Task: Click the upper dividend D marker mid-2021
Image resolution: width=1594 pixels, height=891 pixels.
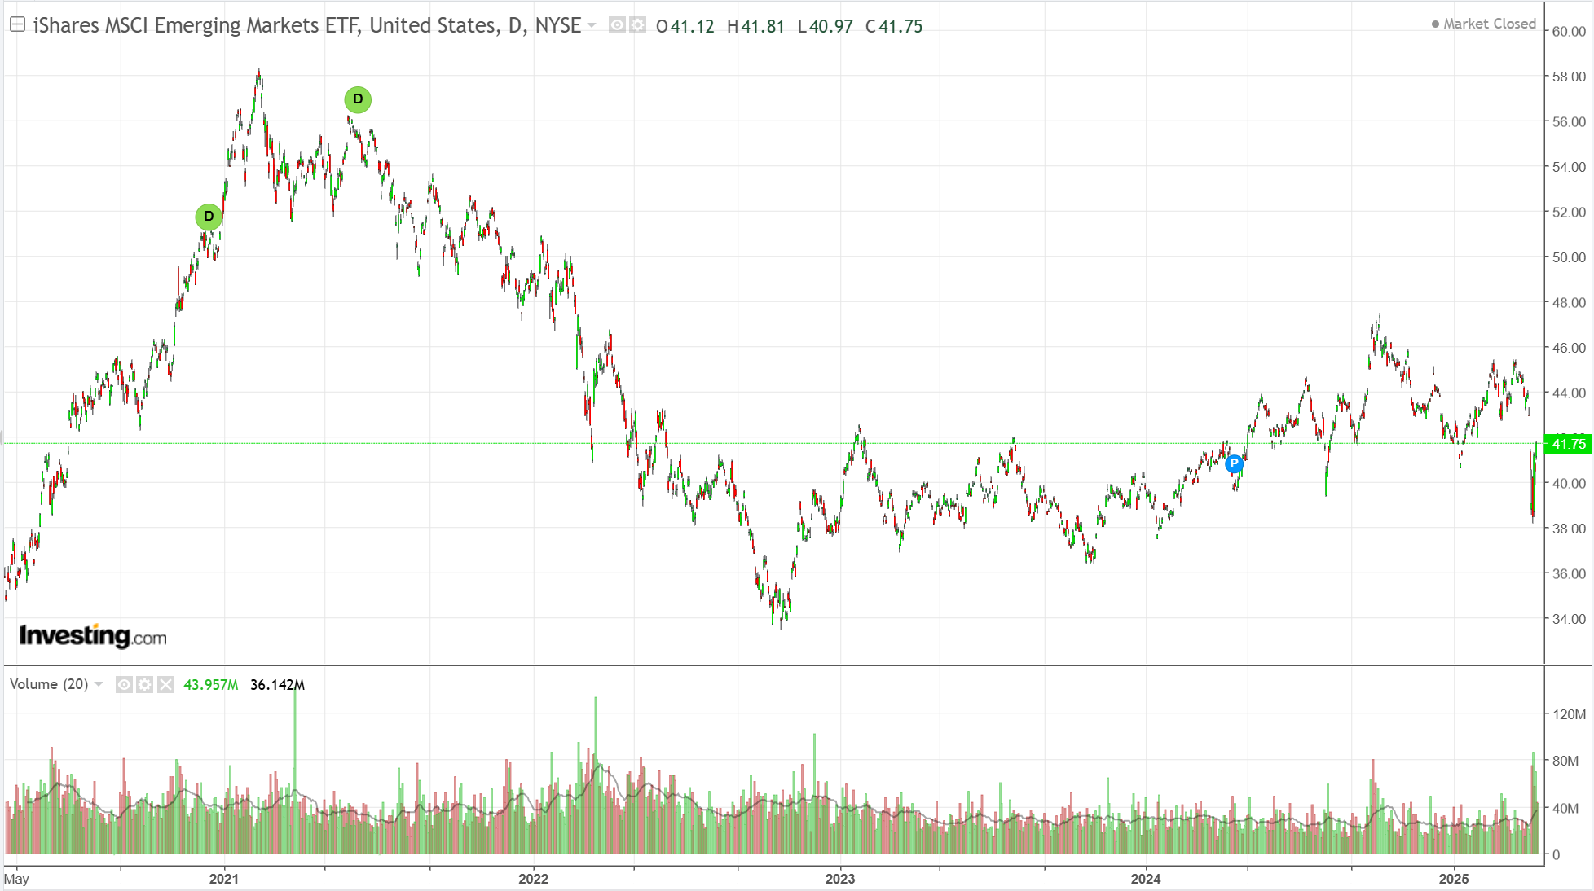Action: coord(358,99)
